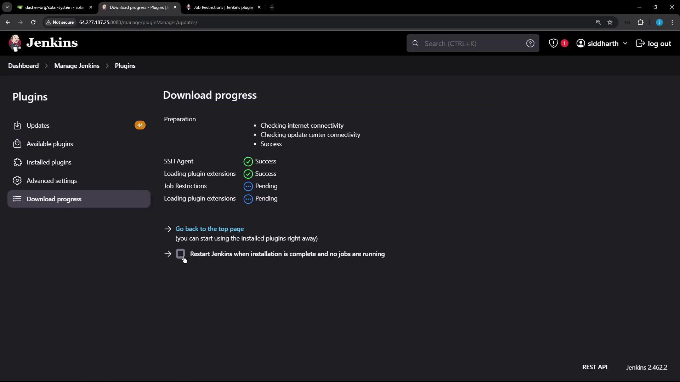Screen dimensions: 680x382
Task: Open the security warnings shield icon
Action: (x=553, y=44)
